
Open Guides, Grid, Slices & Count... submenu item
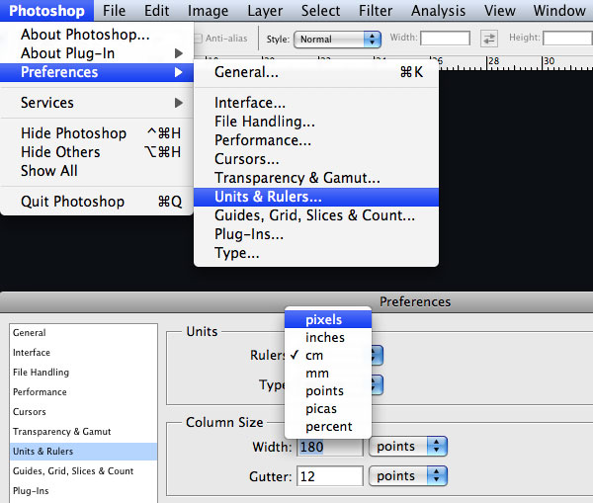316,215
